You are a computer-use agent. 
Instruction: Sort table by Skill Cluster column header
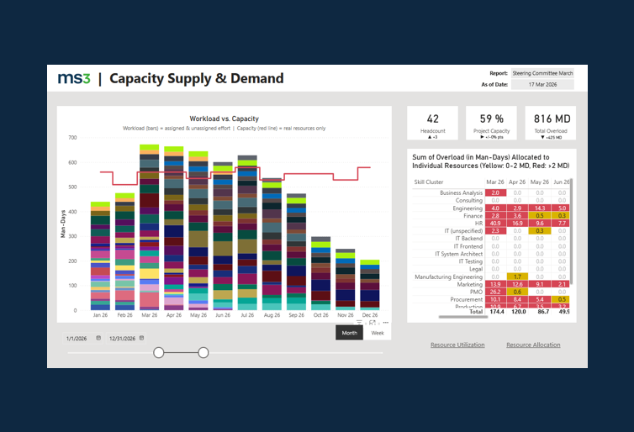(x=429, y=182)
